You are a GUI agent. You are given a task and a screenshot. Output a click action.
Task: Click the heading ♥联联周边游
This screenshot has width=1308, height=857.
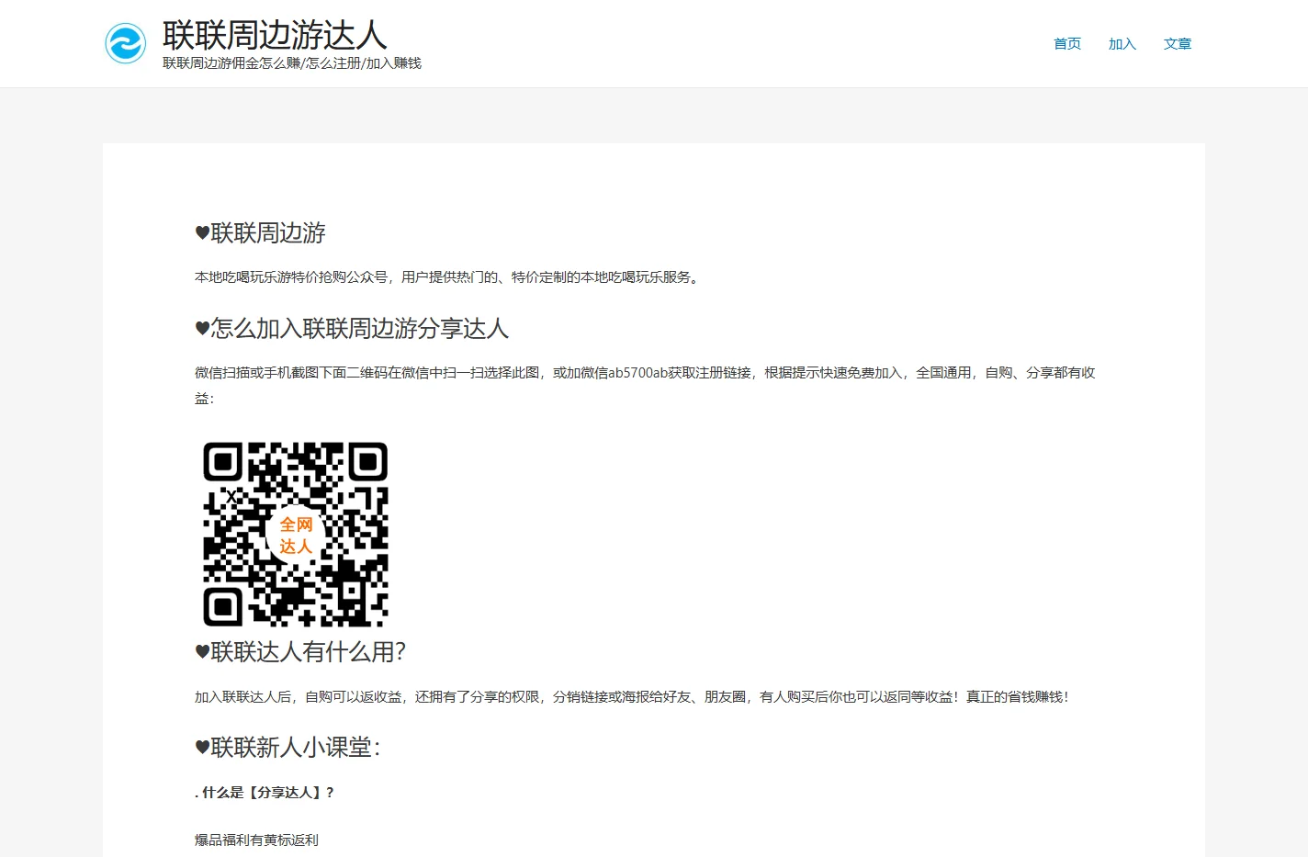pyautogui.click(x=261, y=233)
